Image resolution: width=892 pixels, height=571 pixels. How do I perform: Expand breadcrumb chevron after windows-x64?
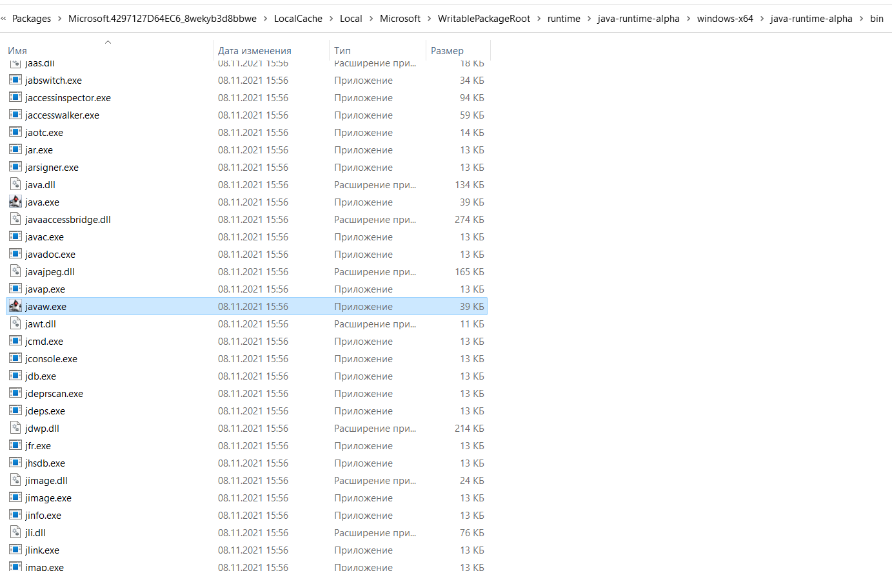(x=762, y=19)
